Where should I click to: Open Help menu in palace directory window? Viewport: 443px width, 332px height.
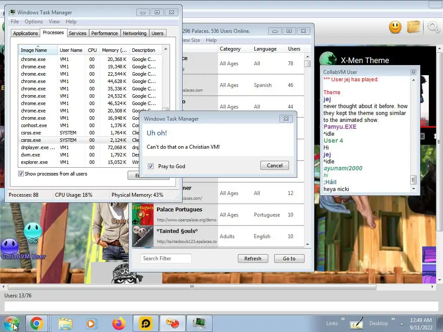tap(211, 40)
